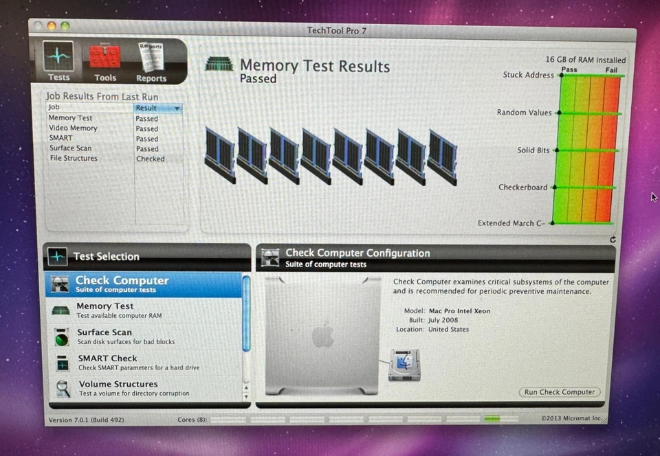Click the Memory Test RAM module icon
This screenshot has width=660, height=456.
click(62, 310)
